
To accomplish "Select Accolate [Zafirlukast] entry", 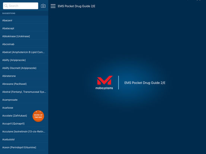I will tap(24, 116).
